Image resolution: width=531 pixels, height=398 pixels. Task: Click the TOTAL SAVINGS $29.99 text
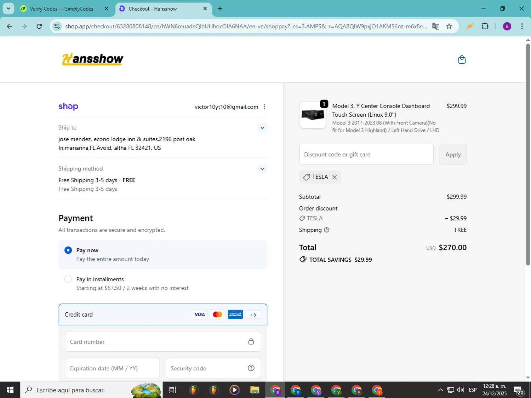[340, 260]
